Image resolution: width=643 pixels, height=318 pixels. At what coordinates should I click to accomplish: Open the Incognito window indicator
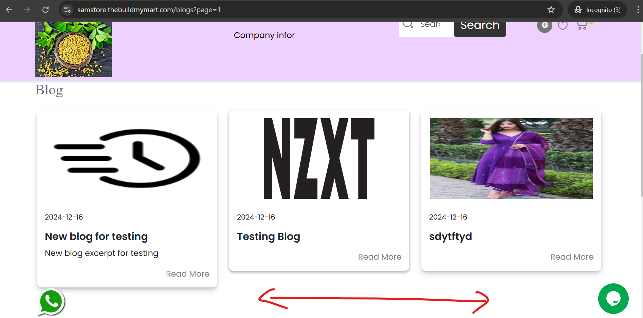coord(598,10)
